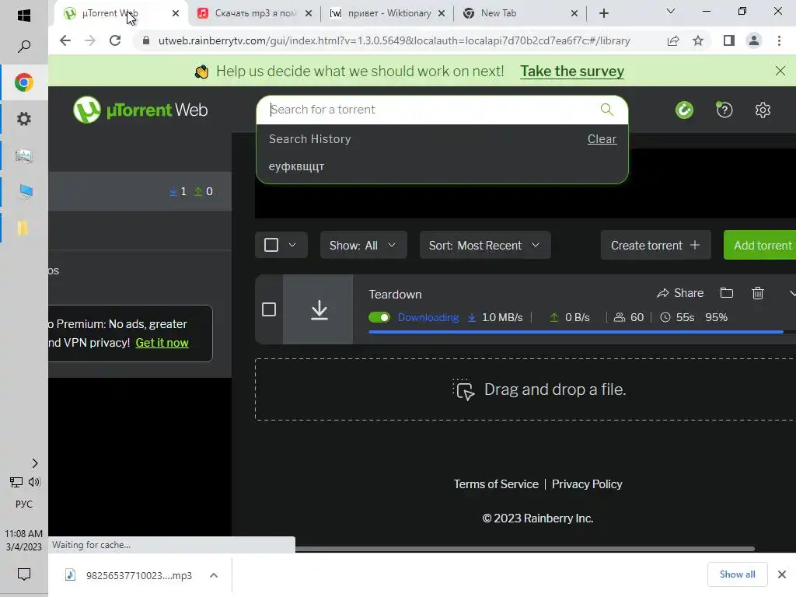Open the Terms of Service link
796x597 pixels.
click(496, 484)
